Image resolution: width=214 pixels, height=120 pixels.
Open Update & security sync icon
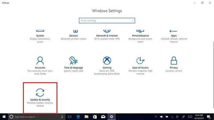coord(40,93)
